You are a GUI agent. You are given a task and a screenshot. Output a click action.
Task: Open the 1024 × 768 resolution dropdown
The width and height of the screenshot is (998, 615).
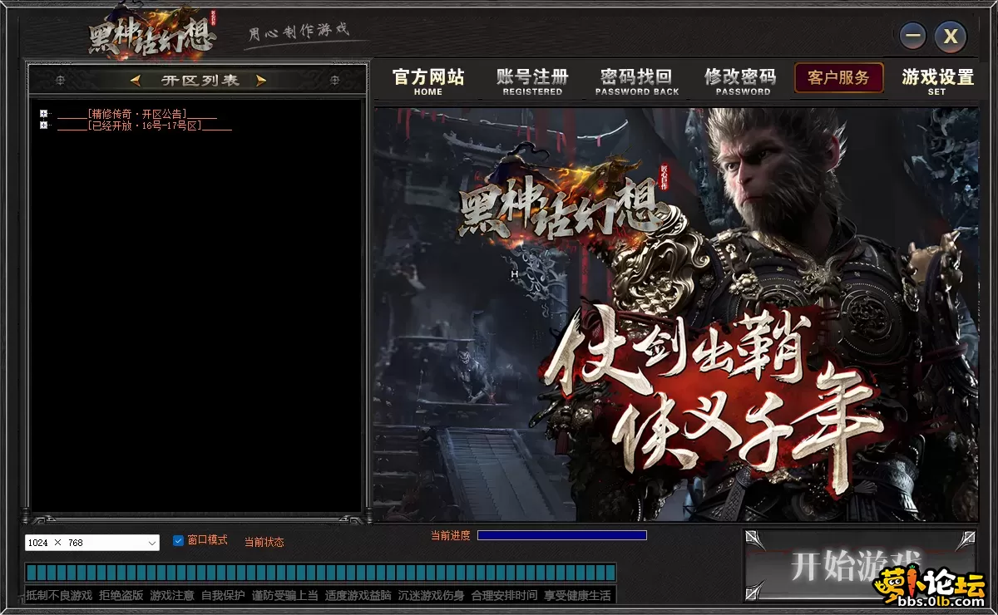(152, 543)
